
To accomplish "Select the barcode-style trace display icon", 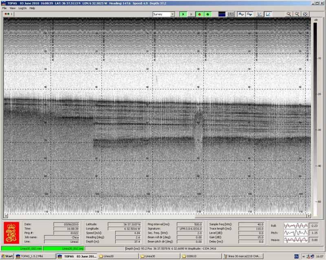I will coord(231,14).
